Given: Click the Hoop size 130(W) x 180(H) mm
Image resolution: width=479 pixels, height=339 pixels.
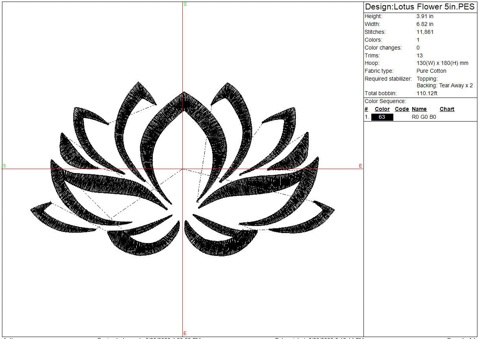Looking at the screenshot, I should click(x=442, y=63).
